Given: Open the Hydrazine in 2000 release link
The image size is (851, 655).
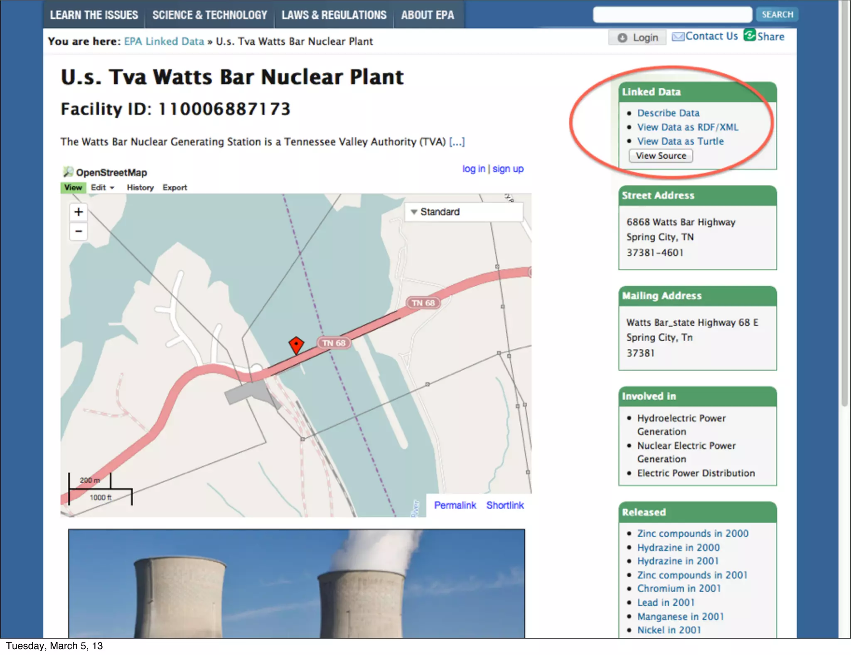Looking at the screenshot, I should (678, 547).
